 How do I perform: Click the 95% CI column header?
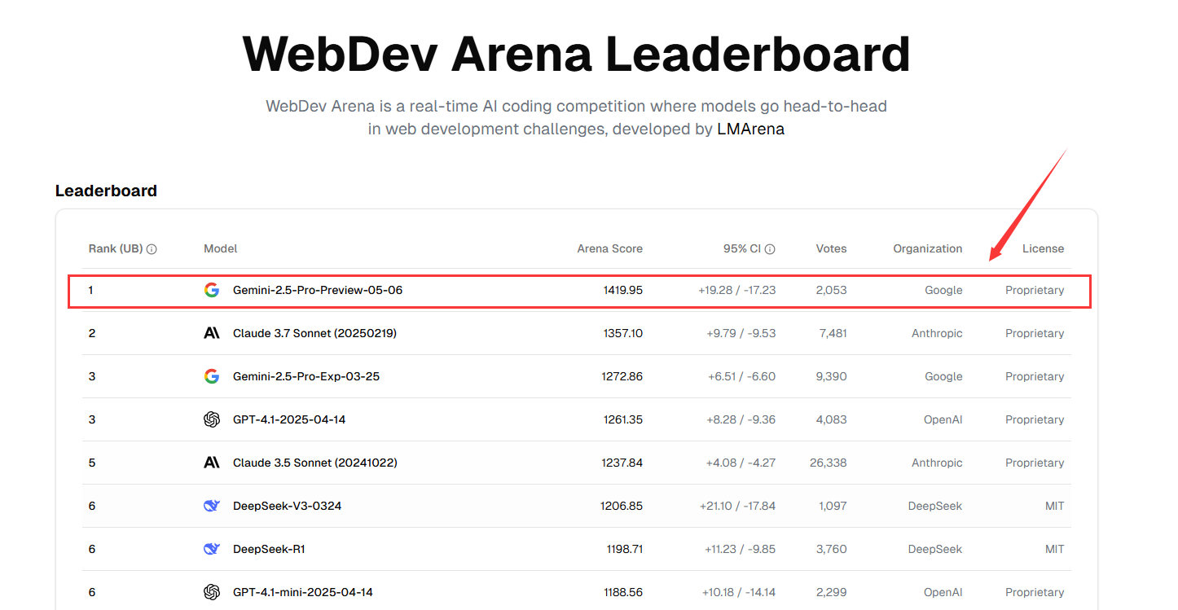pos(741,248)
